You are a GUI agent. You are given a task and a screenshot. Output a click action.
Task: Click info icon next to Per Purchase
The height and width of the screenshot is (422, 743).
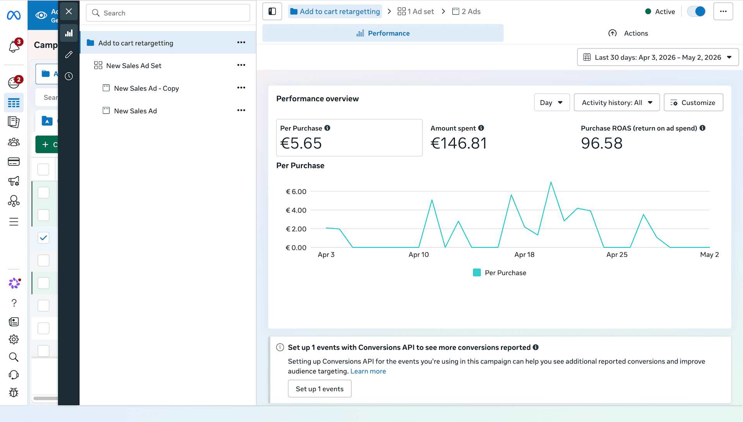327,128
